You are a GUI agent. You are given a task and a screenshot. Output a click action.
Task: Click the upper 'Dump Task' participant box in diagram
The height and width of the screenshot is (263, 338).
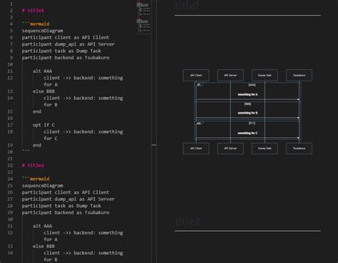click(265, 75)
